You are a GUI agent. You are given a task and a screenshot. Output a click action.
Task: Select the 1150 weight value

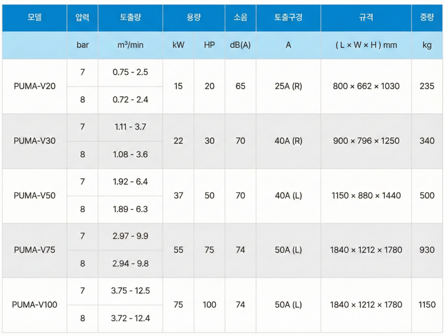coord(427,305)
